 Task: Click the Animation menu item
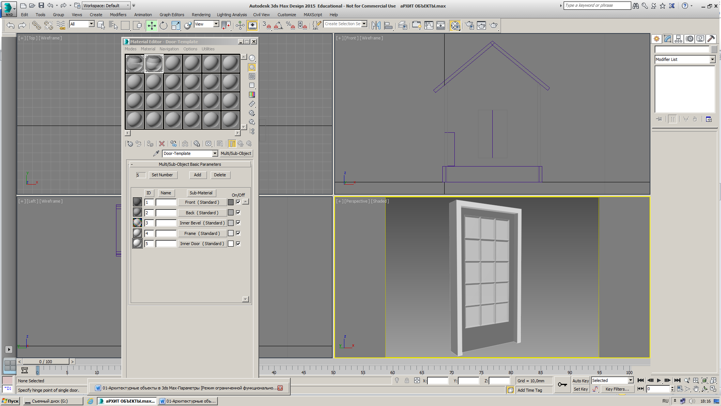tap(142, 14)
